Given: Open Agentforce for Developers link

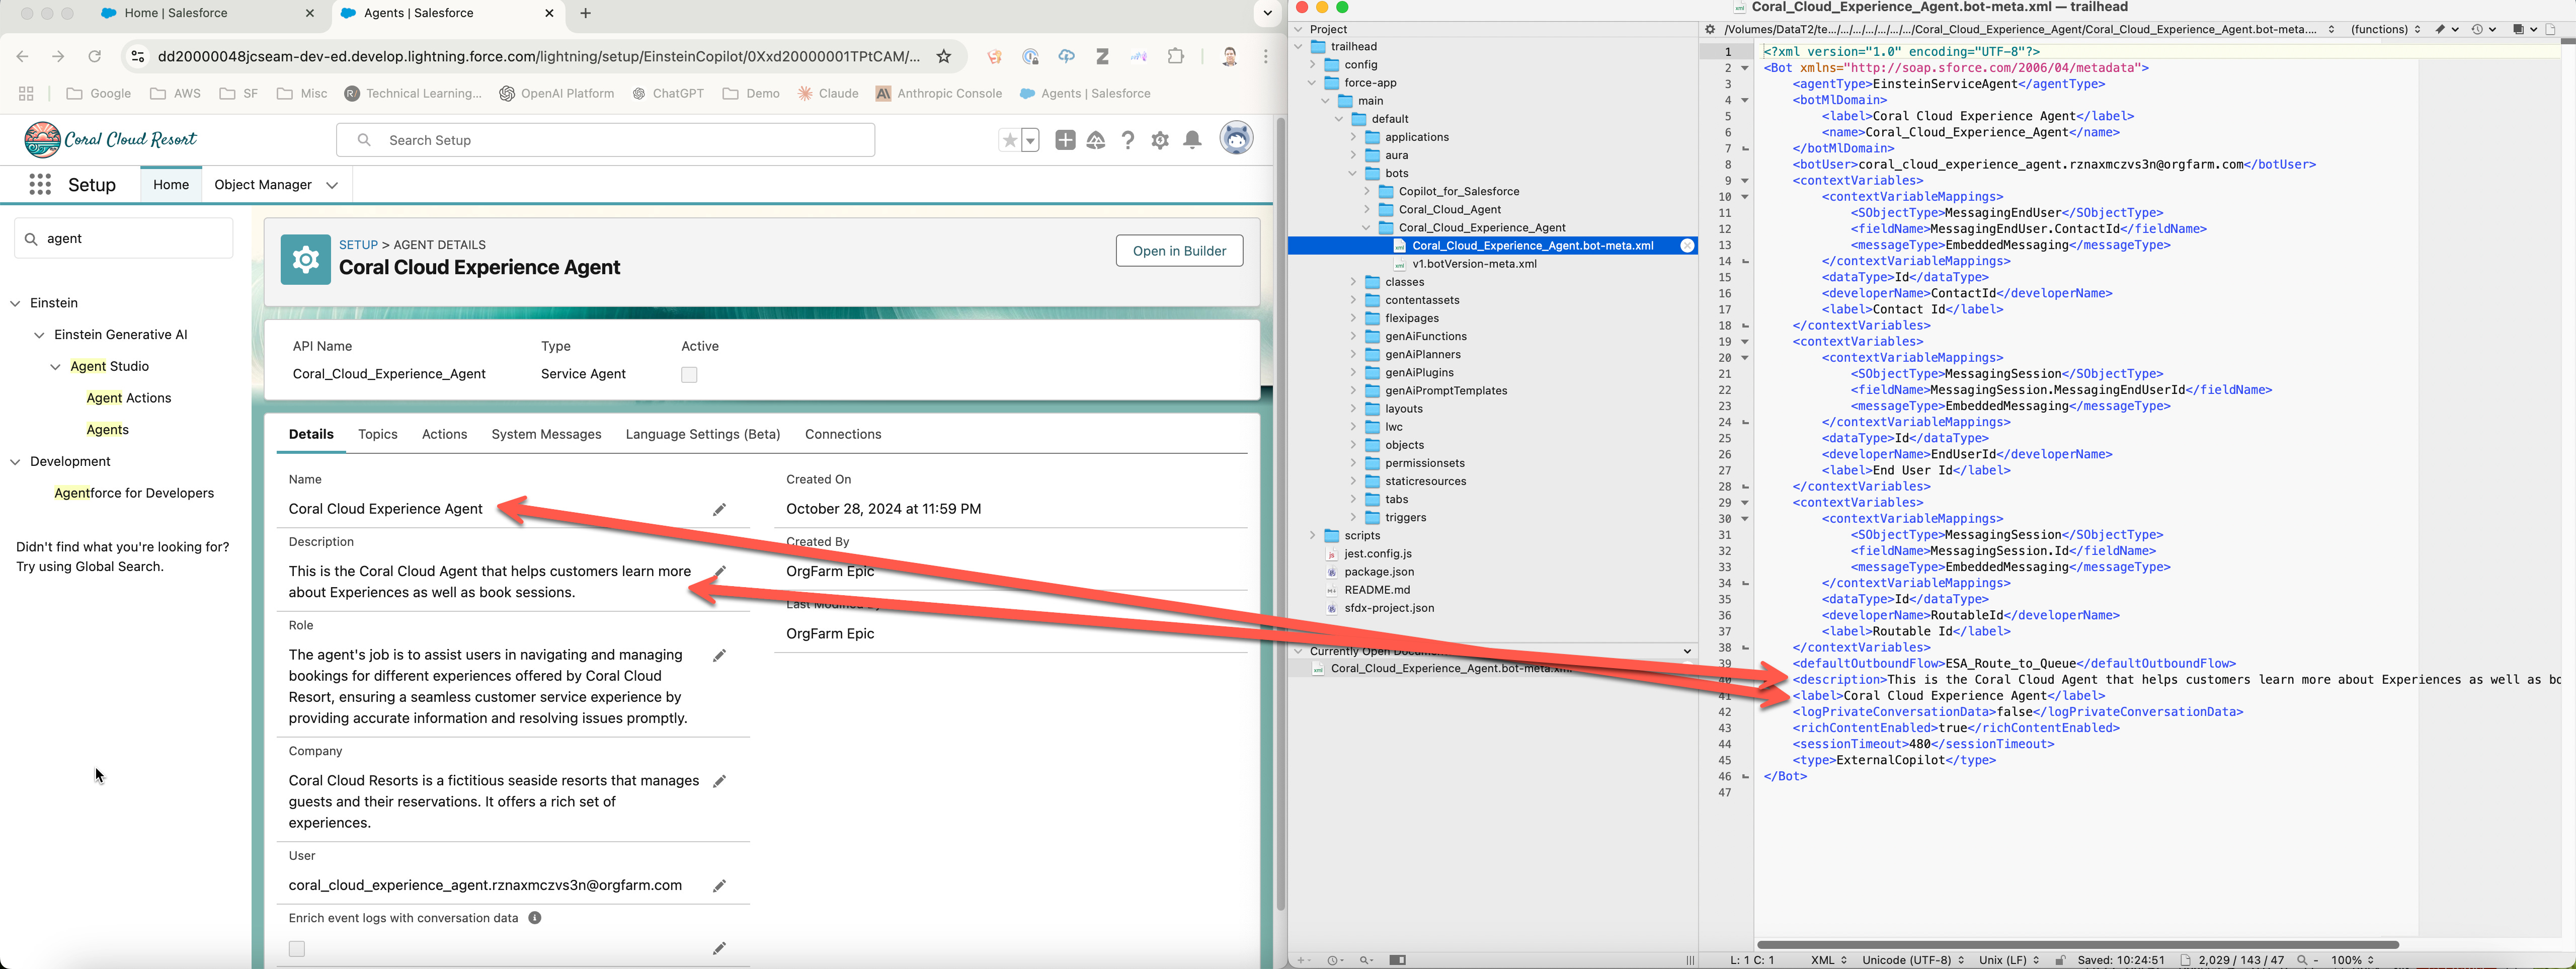Looking at the screenshot, I should tap(134, 493).
